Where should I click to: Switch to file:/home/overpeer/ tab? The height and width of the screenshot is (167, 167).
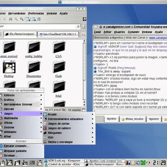click(x=20, y=34)
